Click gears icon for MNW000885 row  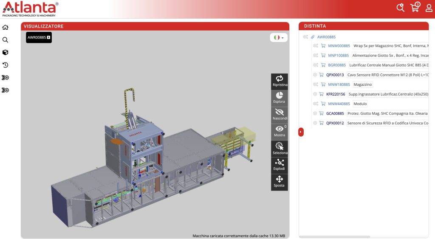click(x=316, y=46)
